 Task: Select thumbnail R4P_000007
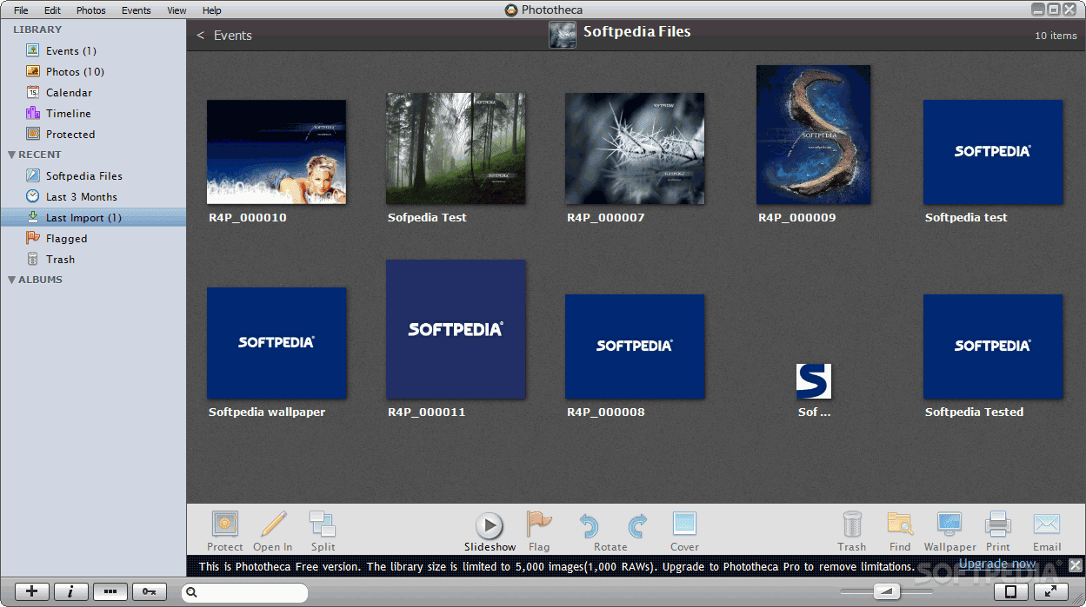tap(635, 148)
